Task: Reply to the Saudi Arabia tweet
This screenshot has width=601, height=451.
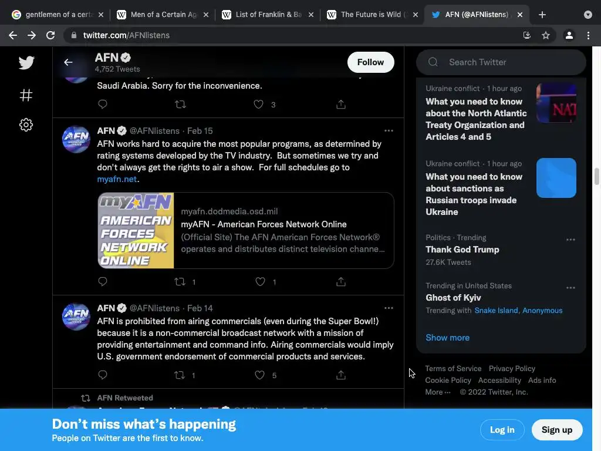Action: 102,104
